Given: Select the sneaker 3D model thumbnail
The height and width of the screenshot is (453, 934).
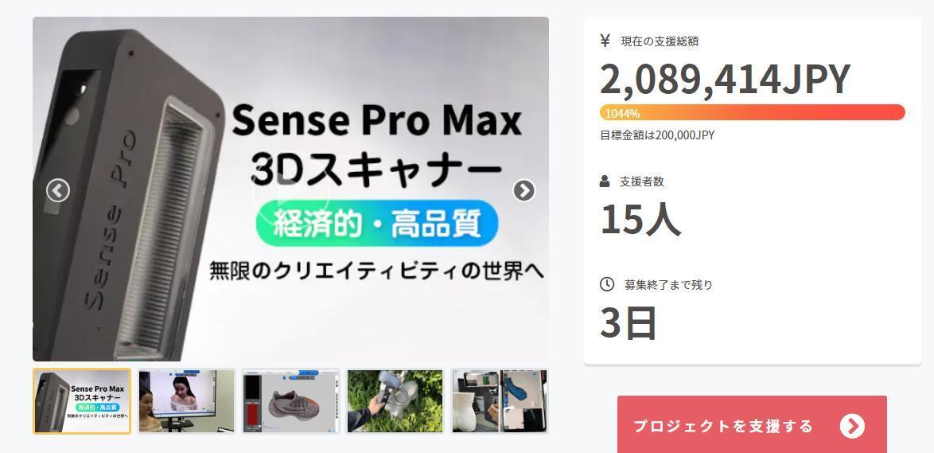Looking at the screenshot, I should 290,400.
